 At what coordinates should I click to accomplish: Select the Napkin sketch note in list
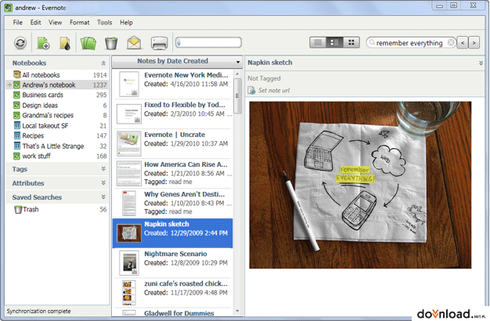(173, 233)
